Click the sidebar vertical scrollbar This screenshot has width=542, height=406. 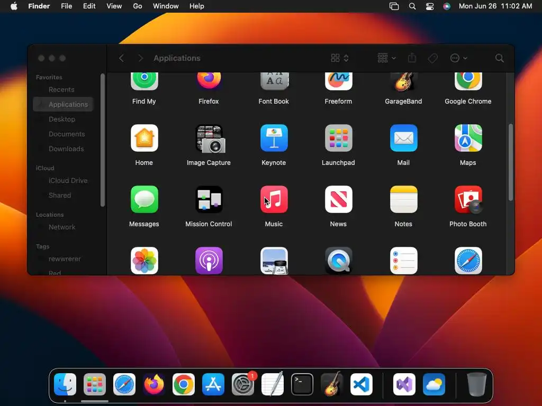point(102,140)
